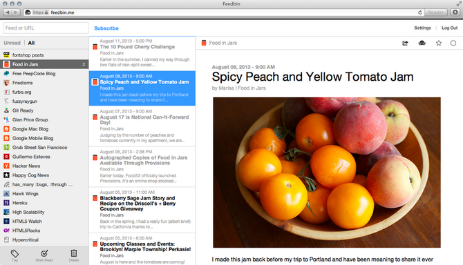Click the browser back arrow
Viewport: 463px width, 265px height.
8,12
